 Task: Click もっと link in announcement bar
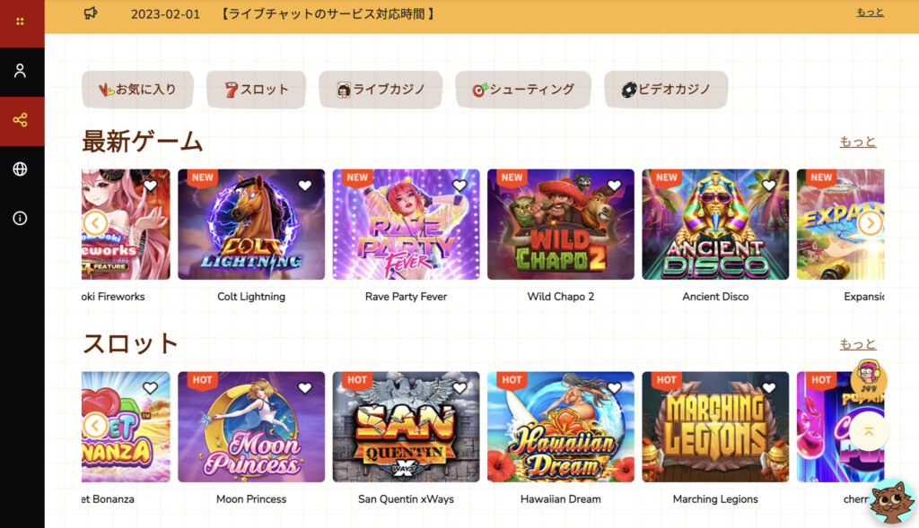pos(870,12)
